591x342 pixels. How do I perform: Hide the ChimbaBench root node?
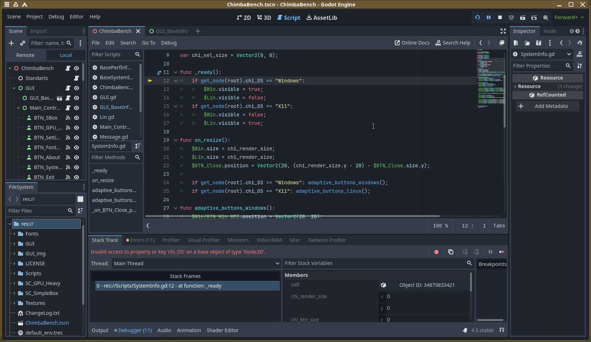76,68
